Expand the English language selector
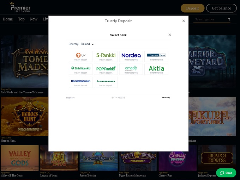240x180 pixels. (71, 98)
